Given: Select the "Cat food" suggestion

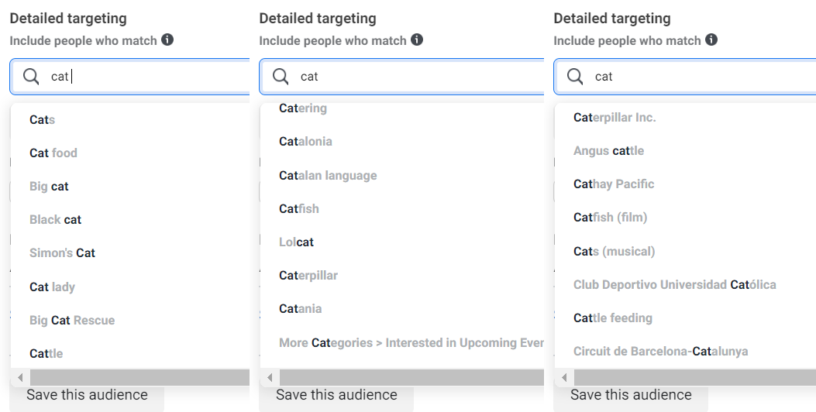Looking at the screenshot, I should coord(53,153).
